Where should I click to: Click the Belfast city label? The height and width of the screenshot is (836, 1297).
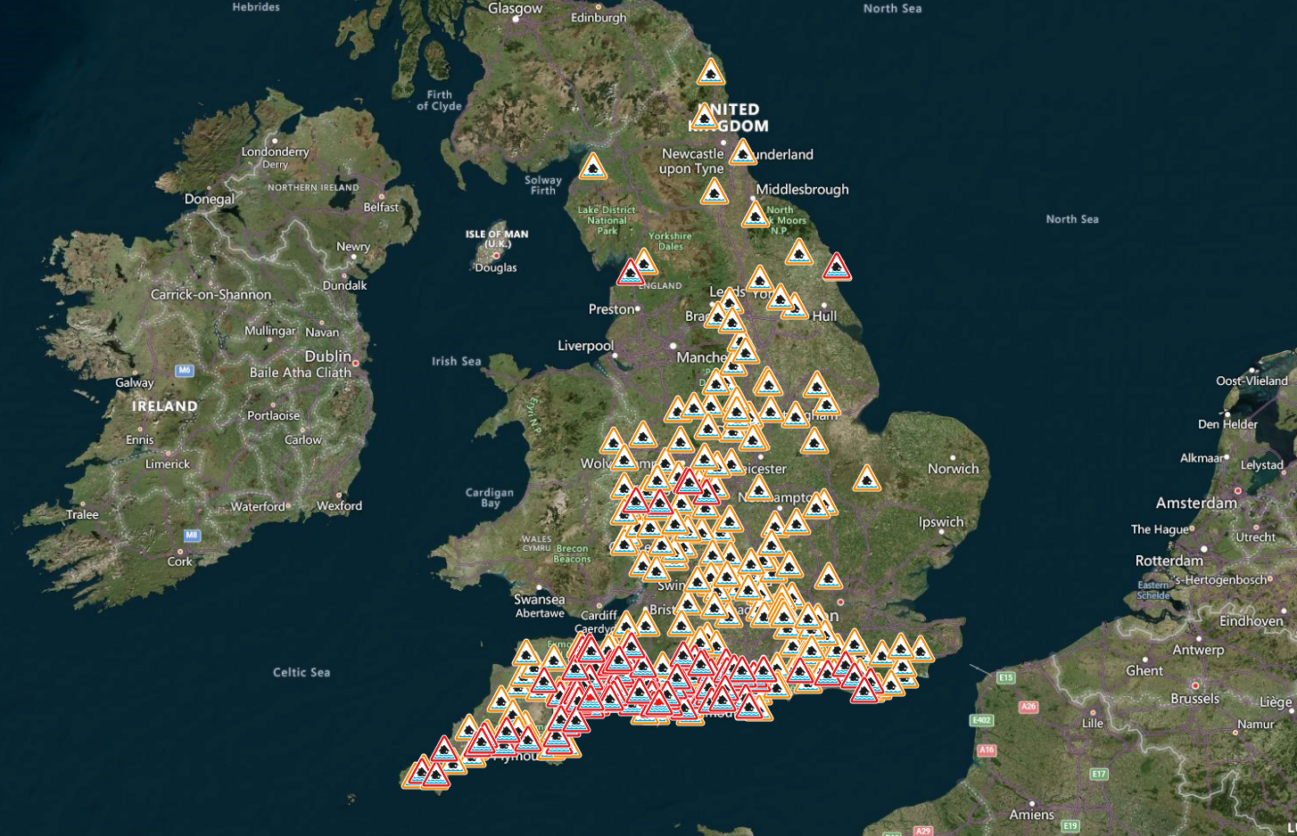[381, 208]
